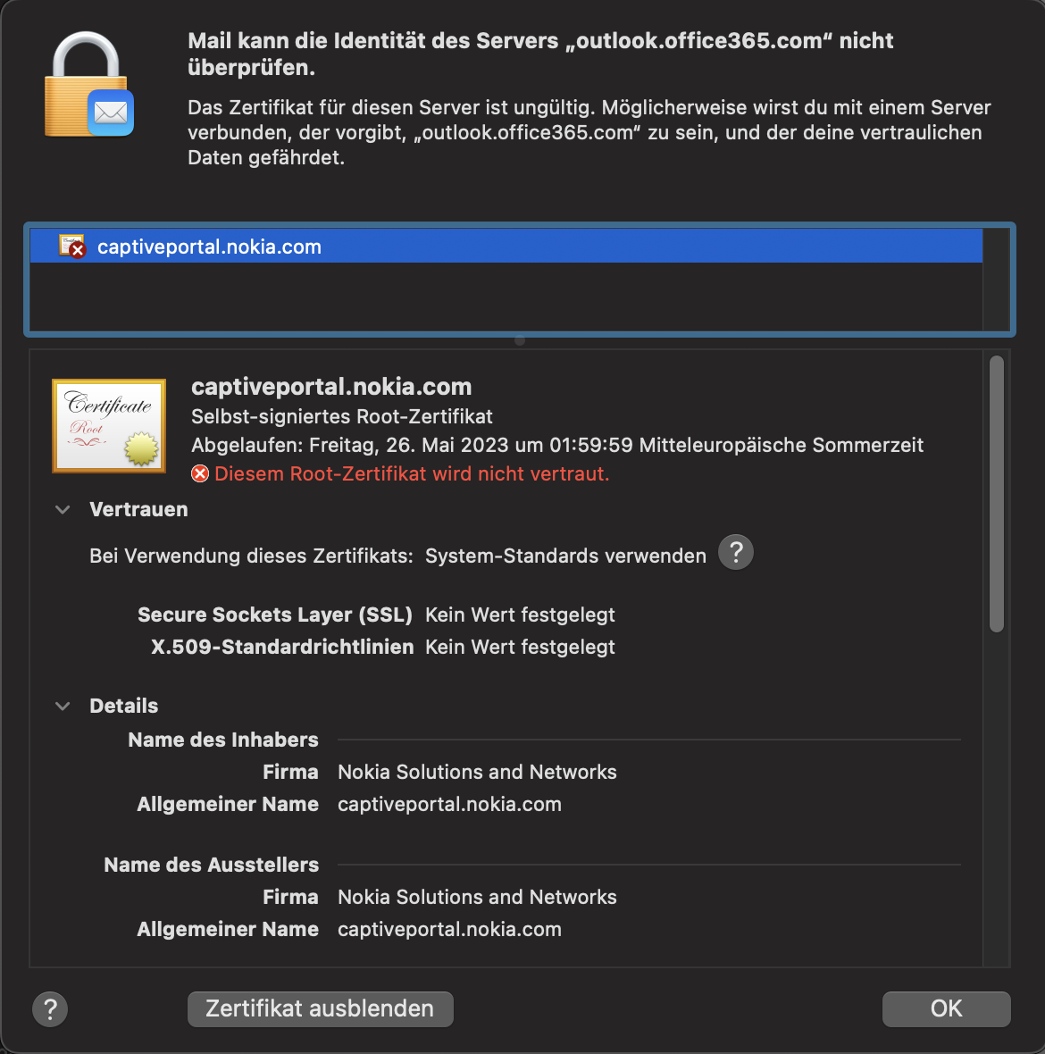Open help for the certificate trust setting
The image size is (1045, 1054).
click(736, 552)
